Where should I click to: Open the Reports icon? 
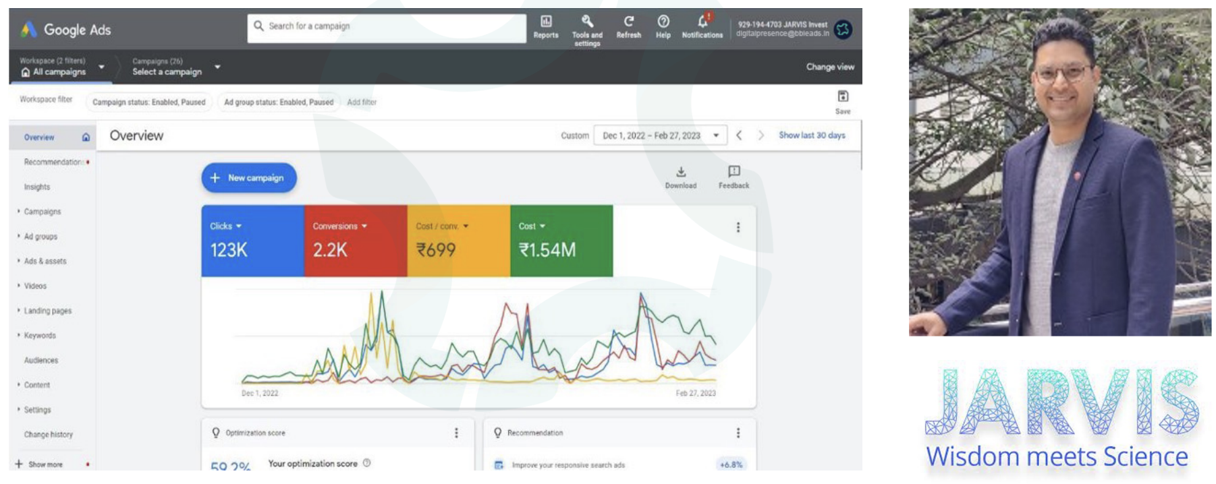pyautogui.click(x=546, y=22)
